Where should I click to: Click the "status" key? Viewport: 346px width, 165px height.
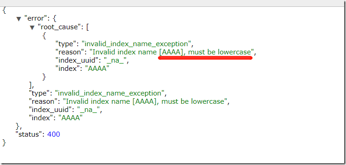[29, 134]
